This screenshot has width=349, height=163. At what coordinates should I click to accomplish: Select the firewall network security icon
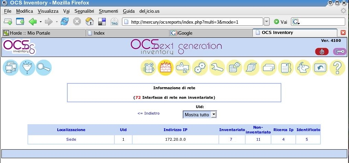[166, 68]
